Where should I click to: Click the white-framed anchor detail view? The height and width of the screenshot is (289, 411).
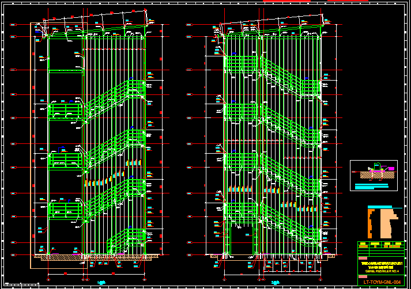[x=374, y=176]
